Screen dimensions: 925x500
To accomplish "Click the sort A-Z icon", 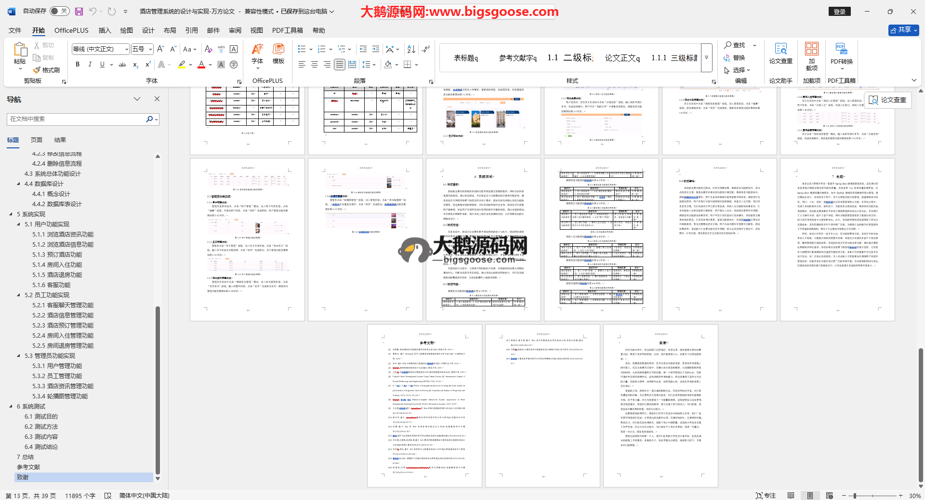I will pyautogui.click(x=411, y=49).
